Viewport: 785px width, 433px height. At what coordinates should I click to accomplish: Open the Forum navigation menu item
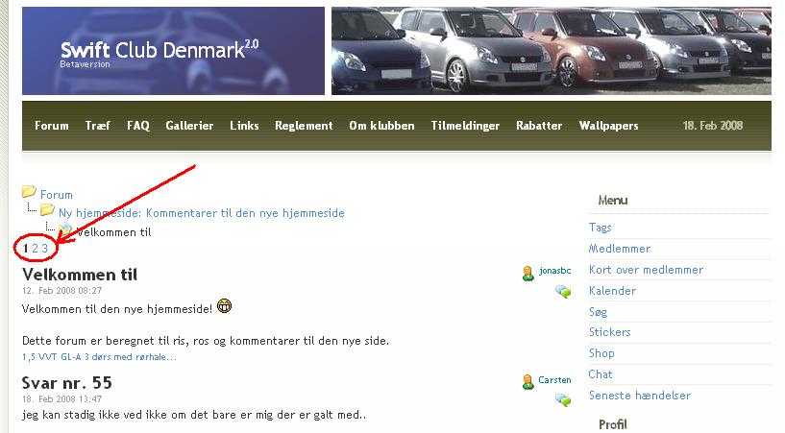52,126
